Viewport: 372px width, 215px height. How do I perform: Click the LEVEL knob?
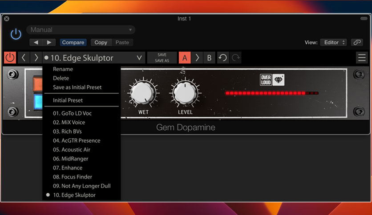(x=185, y=93)
